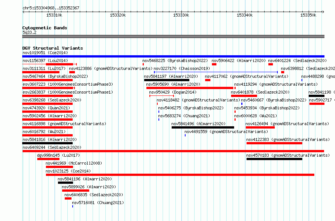Open nsv1023125 (Coe2014) label
This screenshot has width=335, height=221.
point(68,171)
